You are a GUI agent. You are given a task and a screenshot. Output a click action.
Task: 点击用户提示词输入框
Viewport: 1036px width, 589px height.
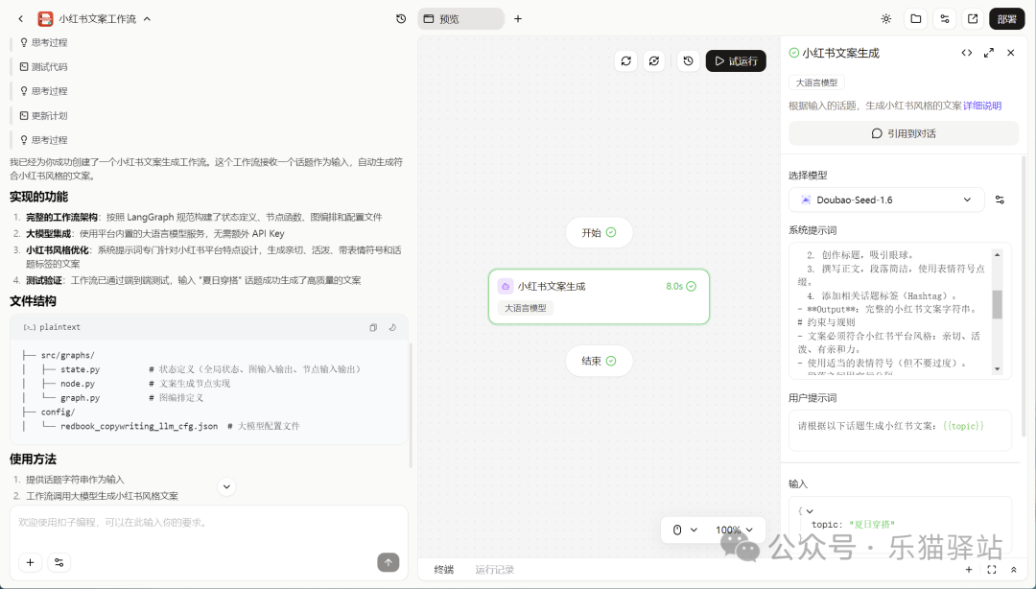(900, 430)
